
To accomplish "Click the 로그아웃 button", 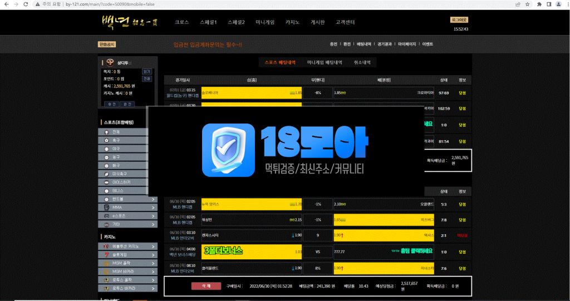I will click(459, 19).
